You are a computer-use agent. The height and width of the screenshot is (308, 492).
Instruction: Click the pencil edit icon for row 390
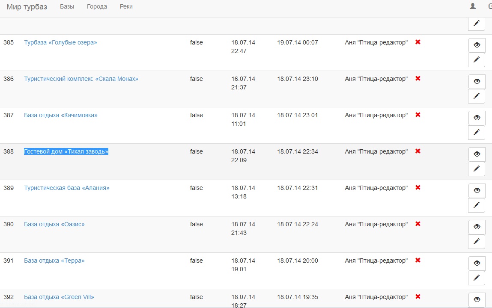point(477,242)
